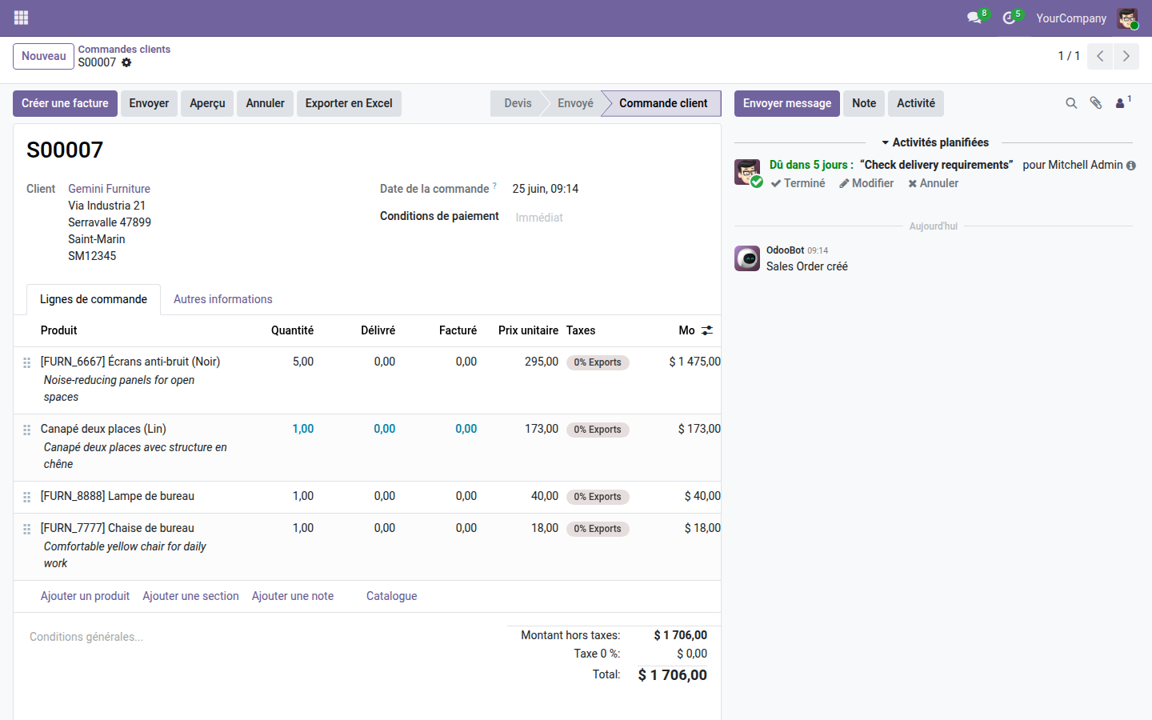The width and height of the screenshot is (1152, 720).
Task: Open the user avatar menu
Action: coord(1128,18)
